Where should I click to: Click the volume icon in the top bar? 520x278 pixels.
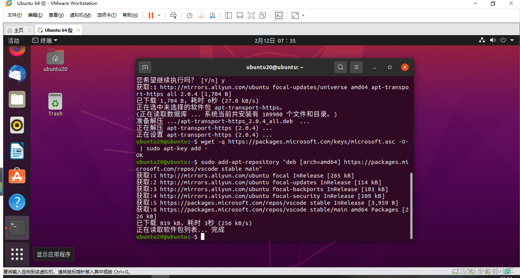pos(492,40)
